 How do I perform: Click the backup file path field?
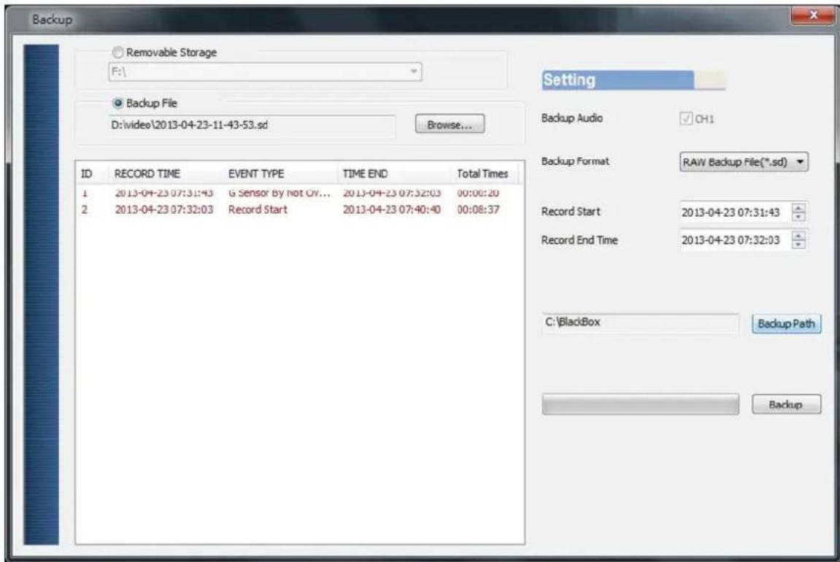(x=252, y=125)
